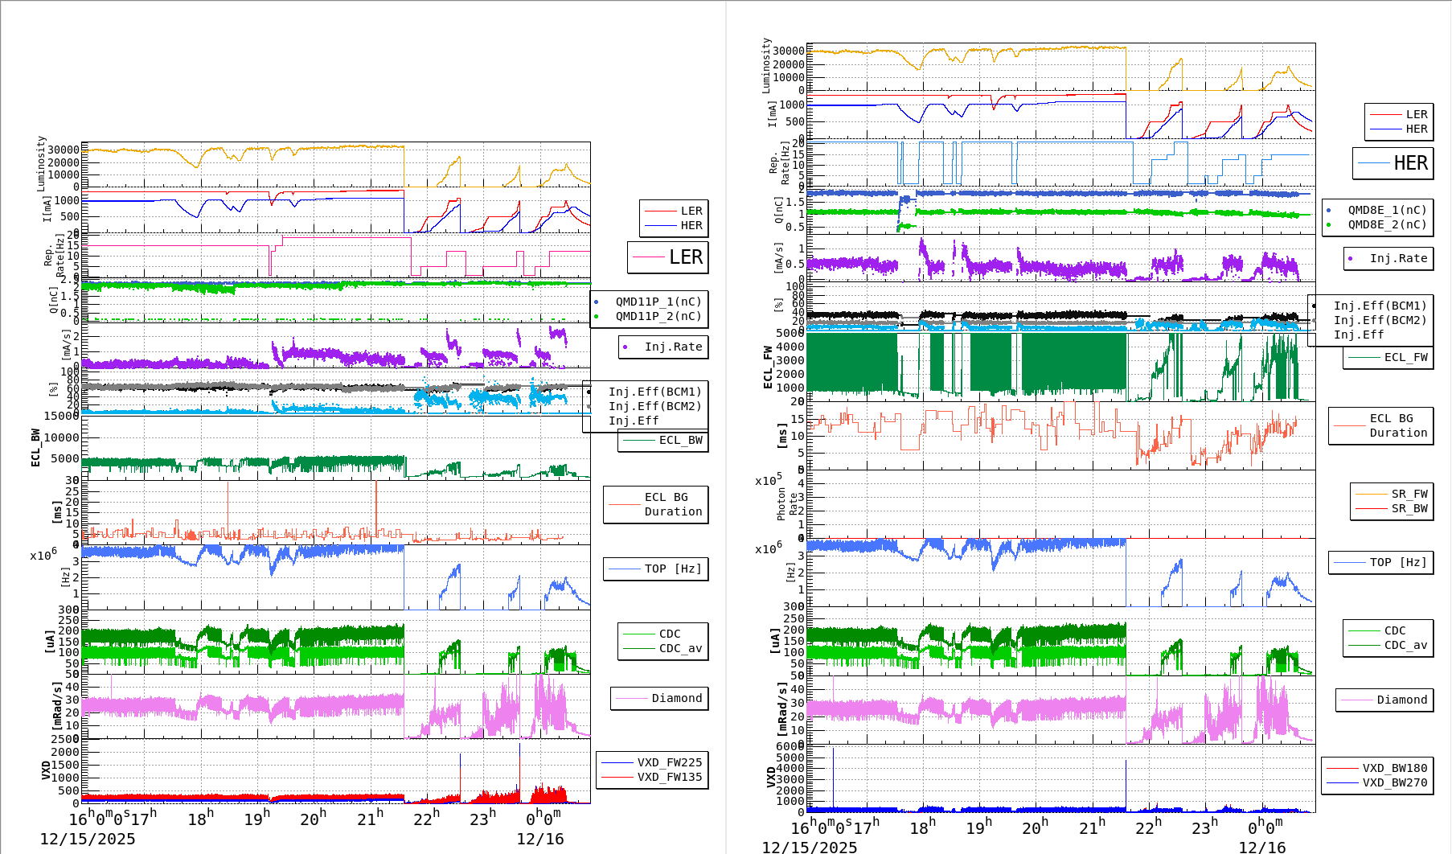Click the ECL_FW y-axis title
The height and width of the screenshot is (854, 1452).
pyautogui.click(x=768, y=367)
